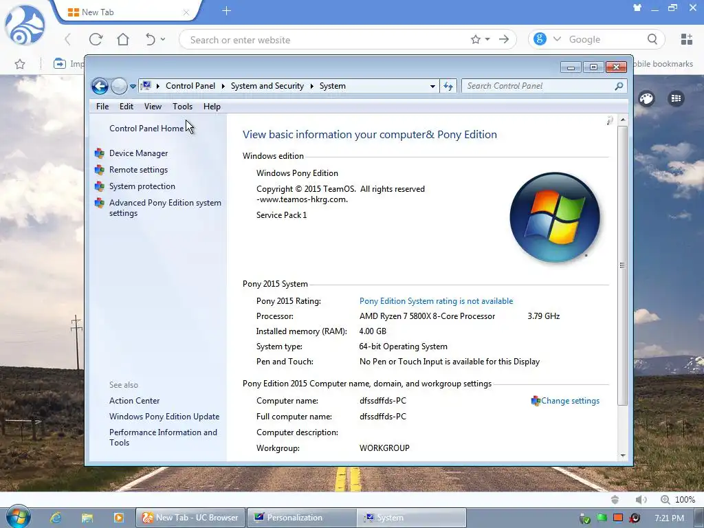This screenshot has width=704, height=528.
Task: Click the UC Browser squirrel logo
Action: pos(25,25)
